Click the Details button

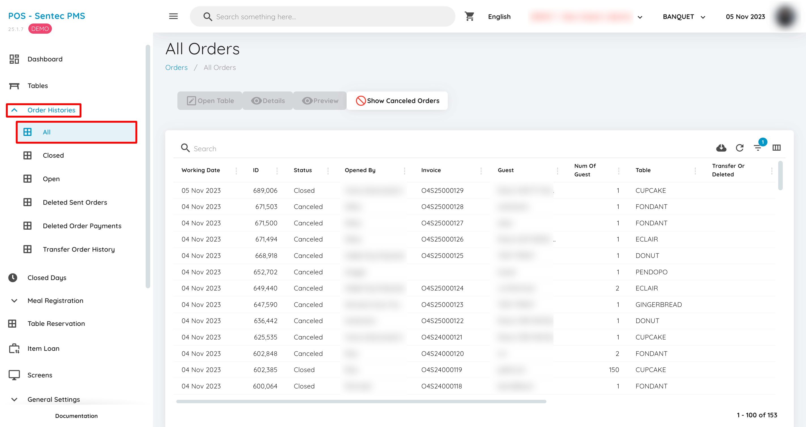[268, 101]
